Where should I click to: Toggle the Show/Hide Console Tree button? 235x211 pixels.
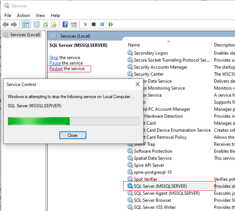[x=25, y=24]
